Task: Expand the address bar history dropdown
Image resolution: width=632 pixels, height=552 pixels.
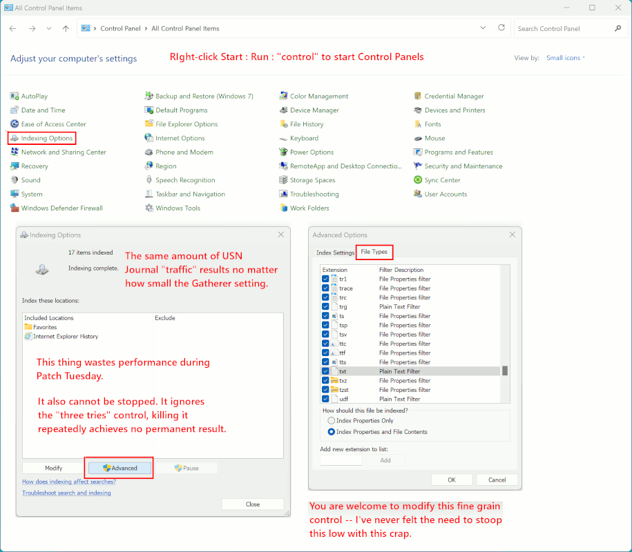Action: point(483,28)
